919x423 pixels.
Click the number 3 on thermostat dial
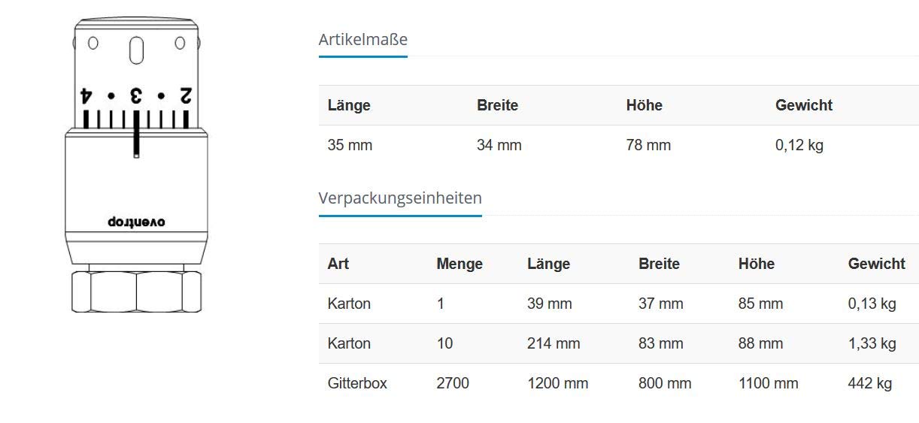tap(136, 96)
